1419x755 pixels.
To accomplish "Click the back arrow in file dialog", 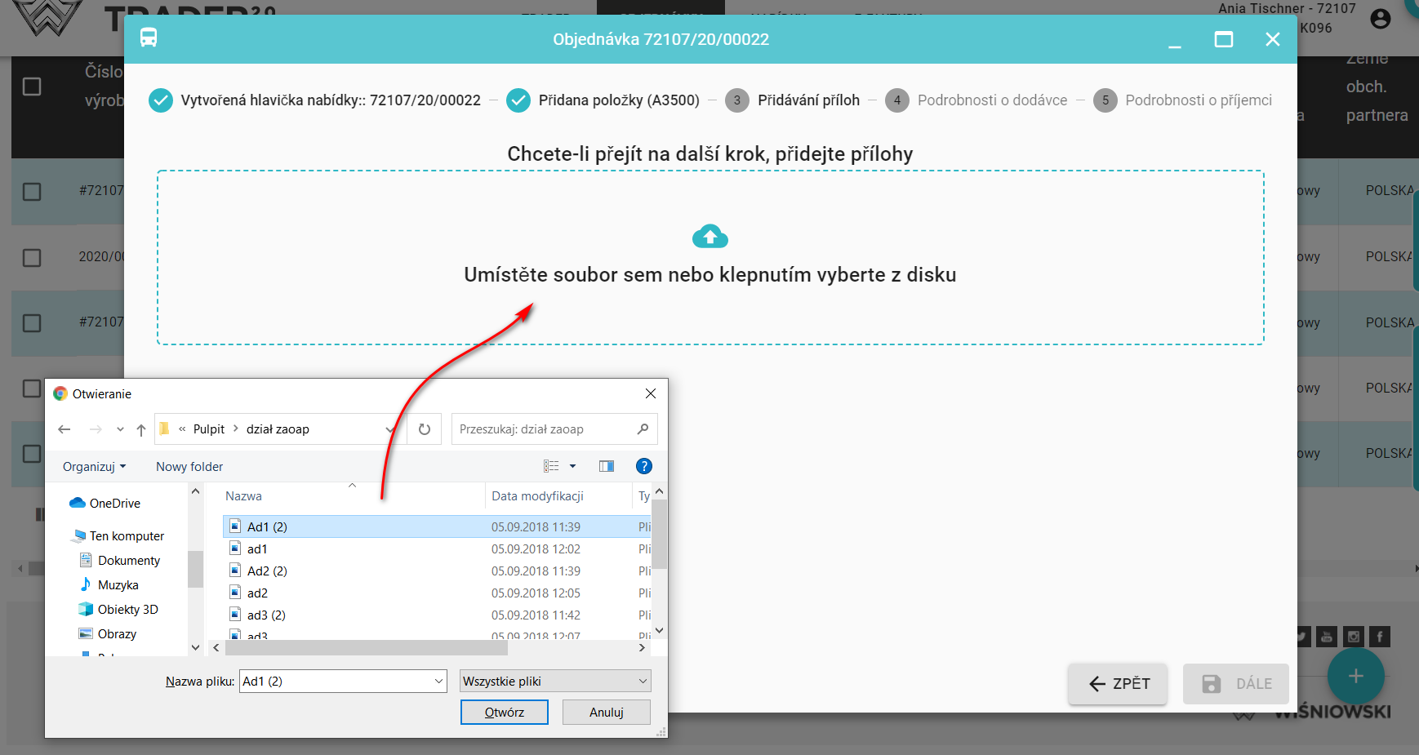I will click(x=64, y=429).
